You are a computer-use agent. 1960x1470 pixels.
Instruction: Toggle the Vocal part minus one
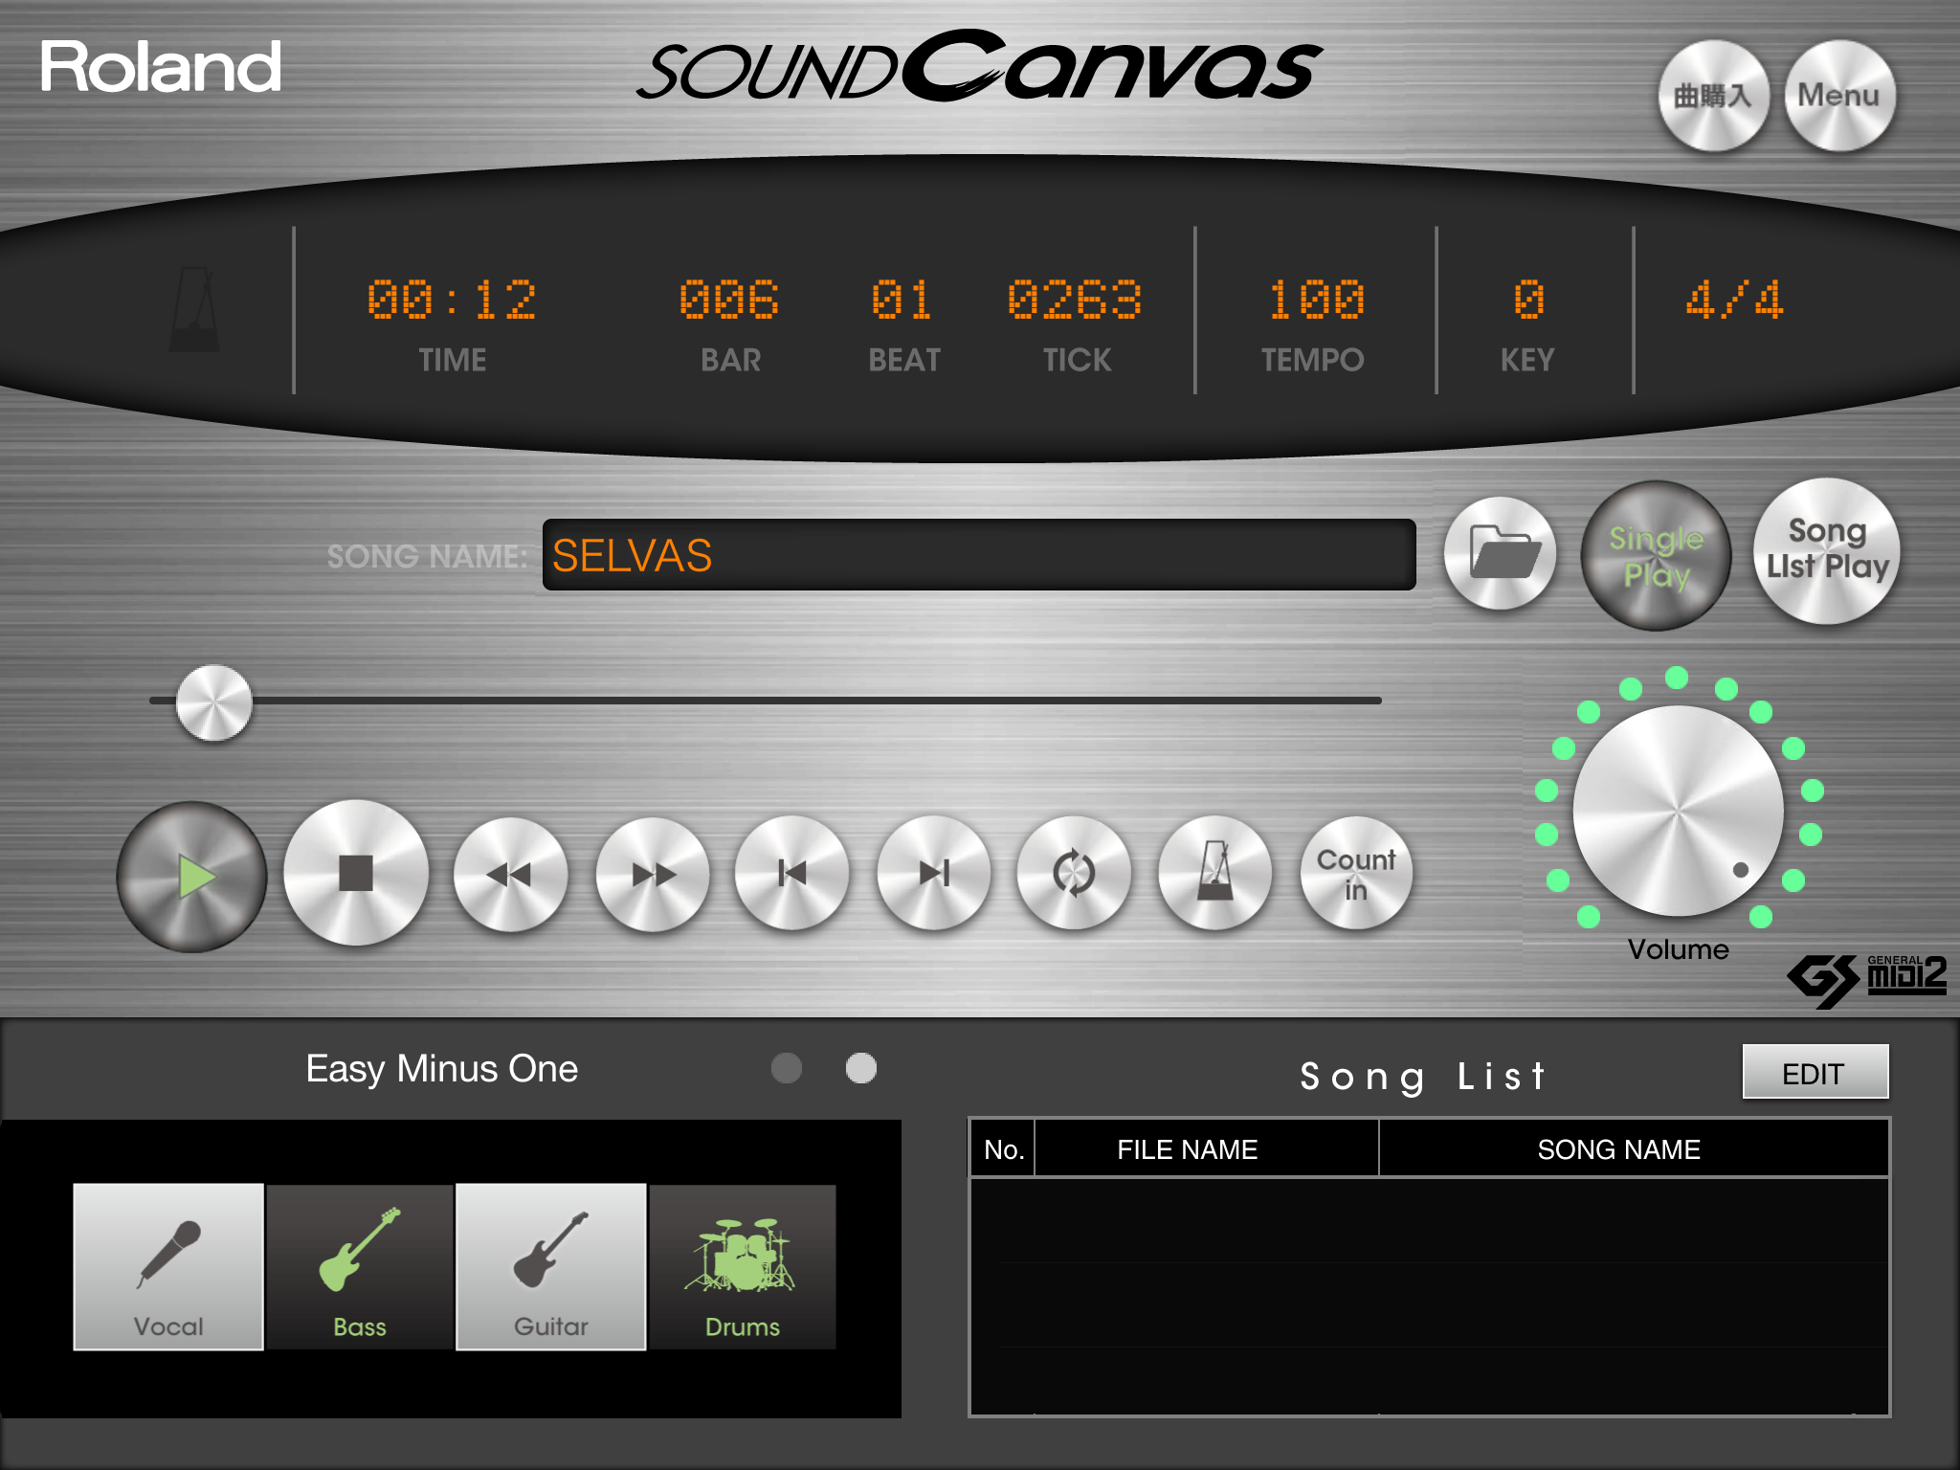click(168, 1267)
